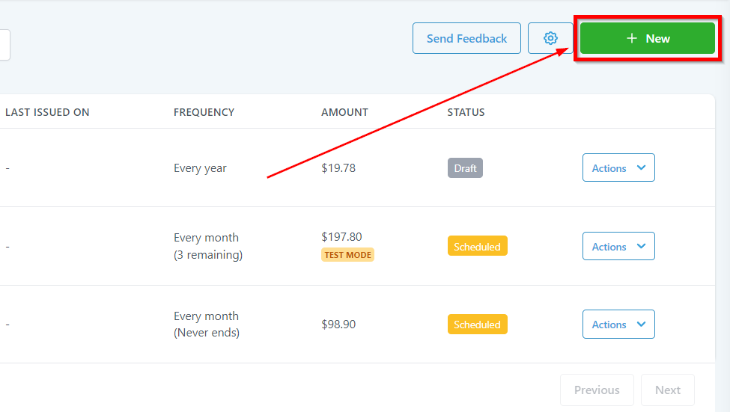Click the Send Feedback button
This screenshot has height=412, width=730.
coord(466,38)
